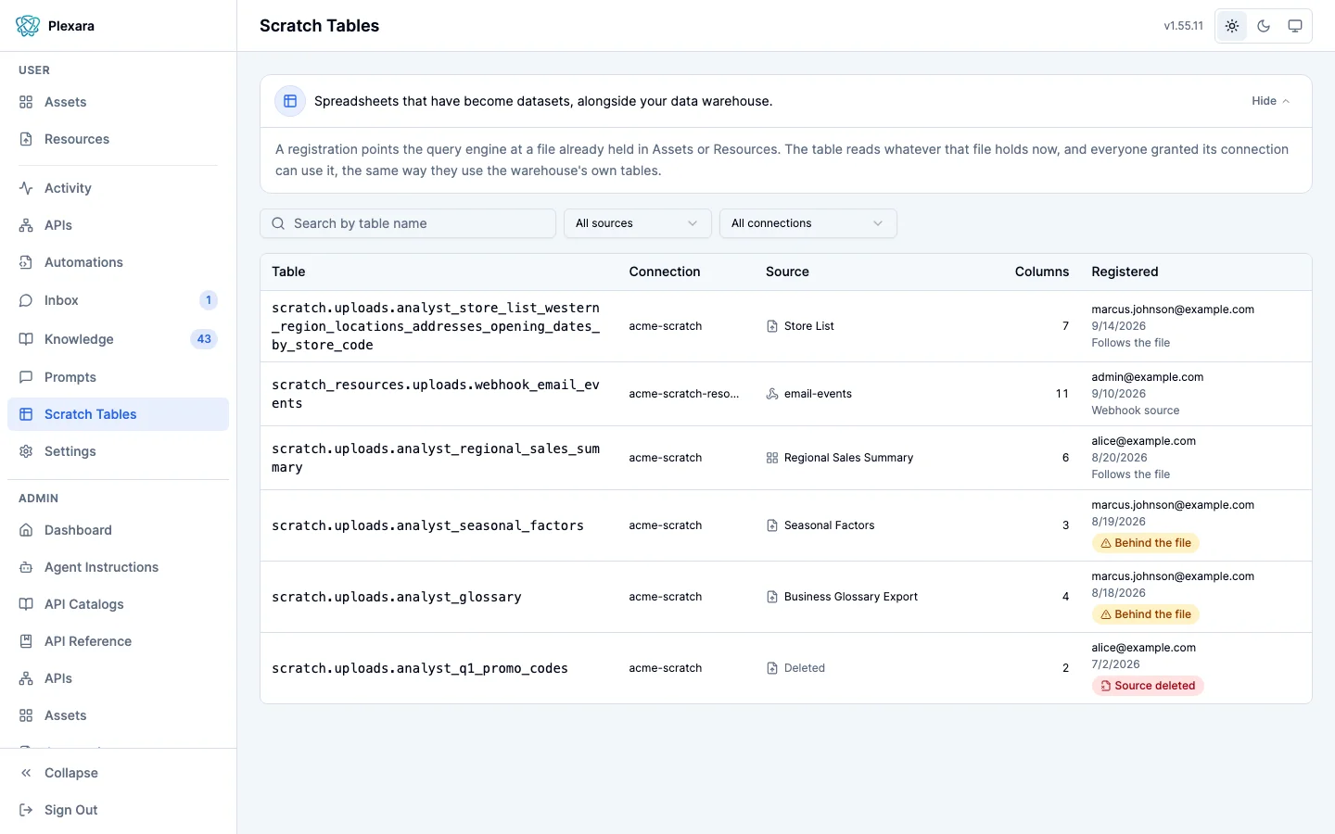Image resolution: width=1335 pixels, height=834 pixels.
Task: Click Behind the file badge for analyst_glossary
Action: tap(1146, 614)
